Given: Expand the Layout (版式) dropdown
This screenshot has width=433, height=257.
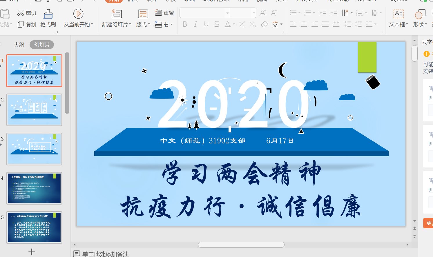Looking at the screenshot, I should tap(143, 25).
